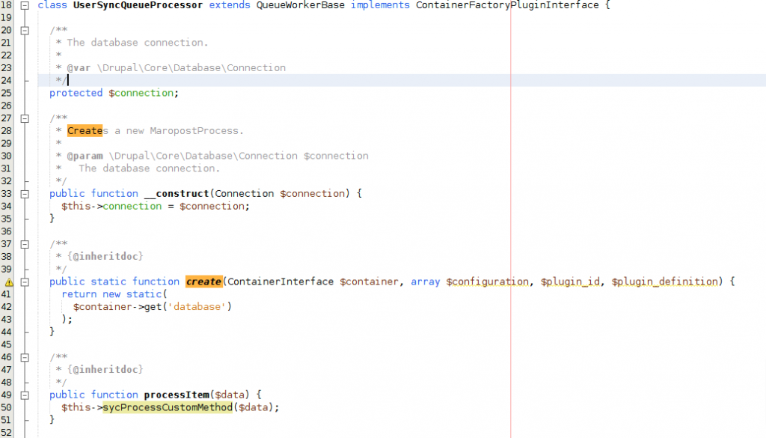Click the orange highlighted create function name

(203, 282)
